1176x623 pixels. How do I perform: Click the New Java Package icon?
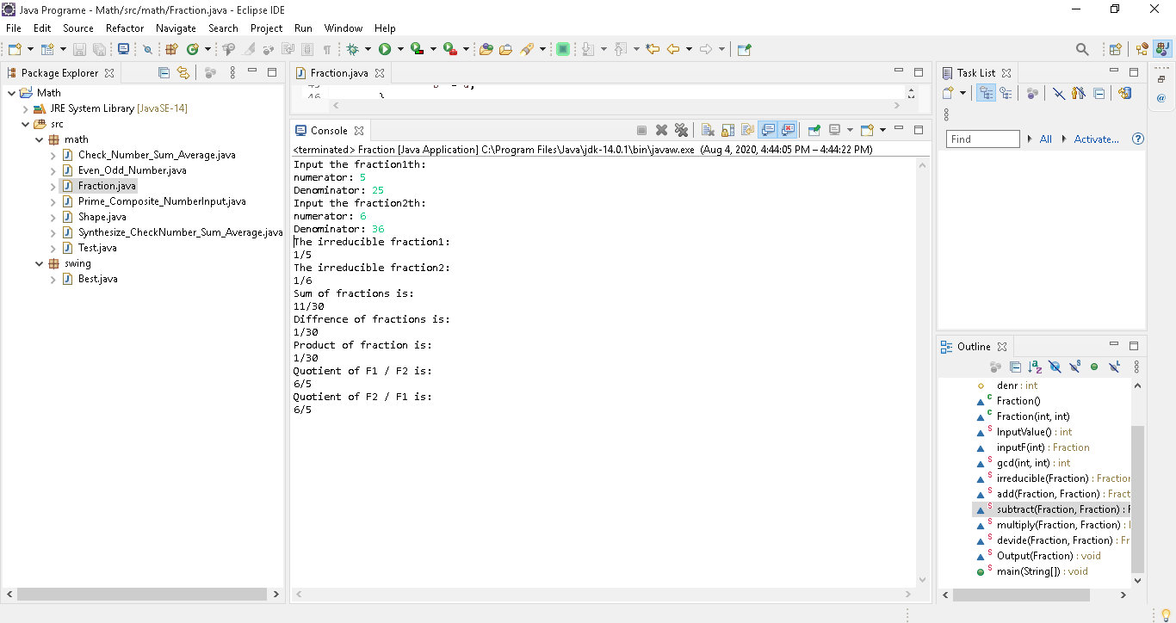[171, 49]
